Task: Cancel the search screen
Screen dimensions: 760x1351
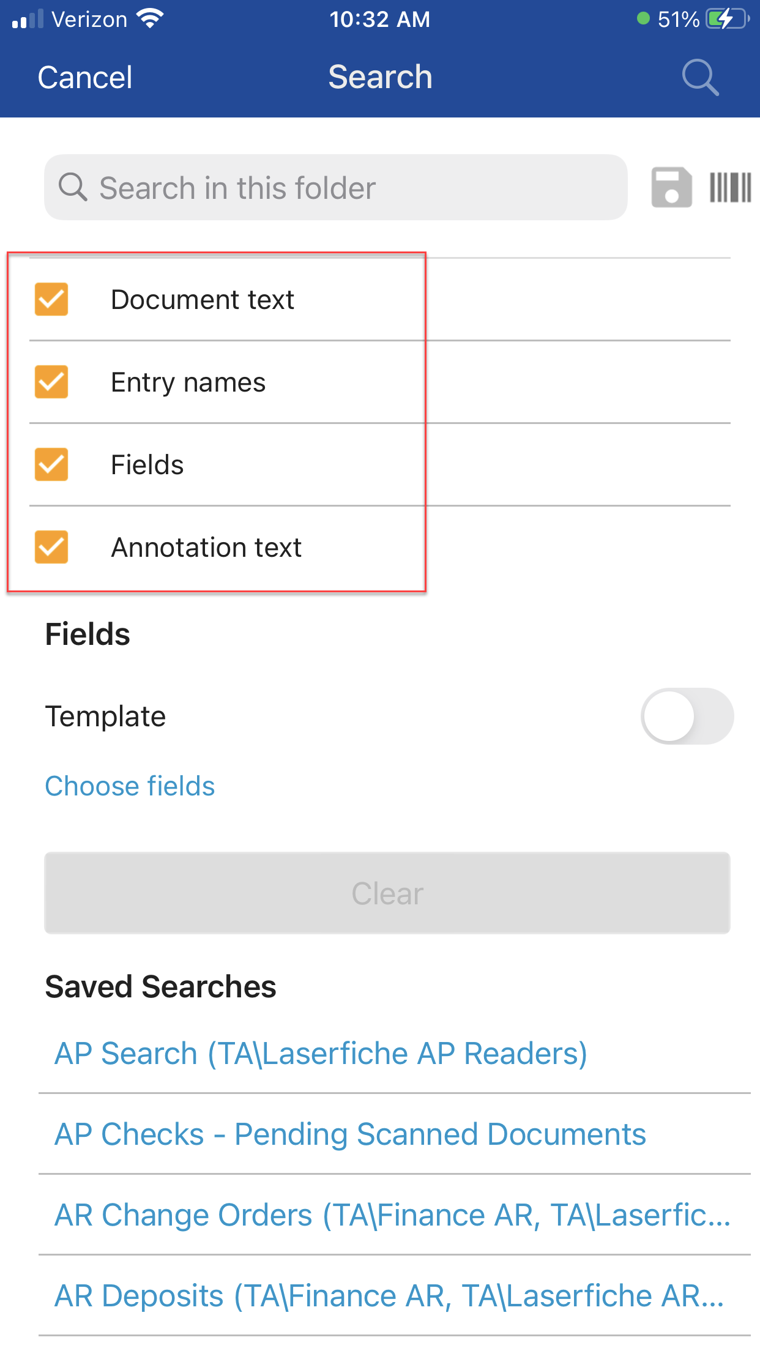Action: coord(85,78)
